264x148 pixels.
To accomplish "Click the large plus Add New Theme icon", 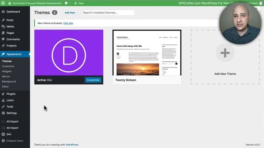I will [x=225, y=53].
